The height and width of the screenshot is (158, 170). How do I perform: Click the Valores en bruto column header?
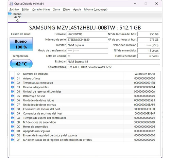point(145,74)
